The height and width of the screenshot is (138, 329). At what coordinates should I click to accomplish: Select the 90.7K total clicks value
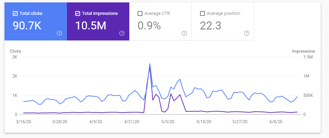[x=27, y=26]
